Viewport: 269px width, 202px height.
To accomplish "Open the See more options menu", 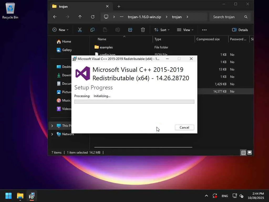I will (204, 30).
